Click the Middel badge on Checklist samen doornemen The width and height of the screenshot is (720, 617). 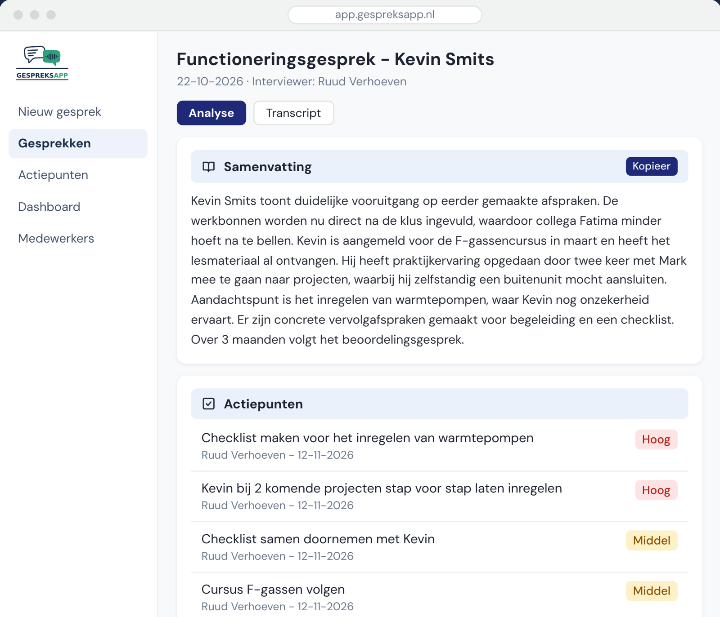click(x=652, y=541)
